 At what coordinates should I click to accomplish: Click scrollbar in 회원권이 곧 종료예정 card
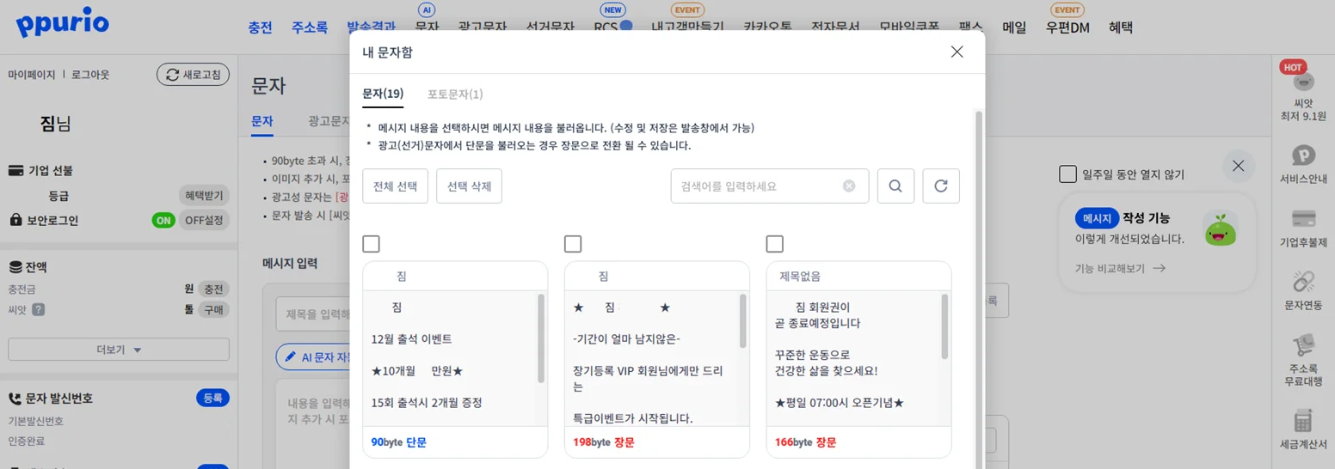[944, 326]
